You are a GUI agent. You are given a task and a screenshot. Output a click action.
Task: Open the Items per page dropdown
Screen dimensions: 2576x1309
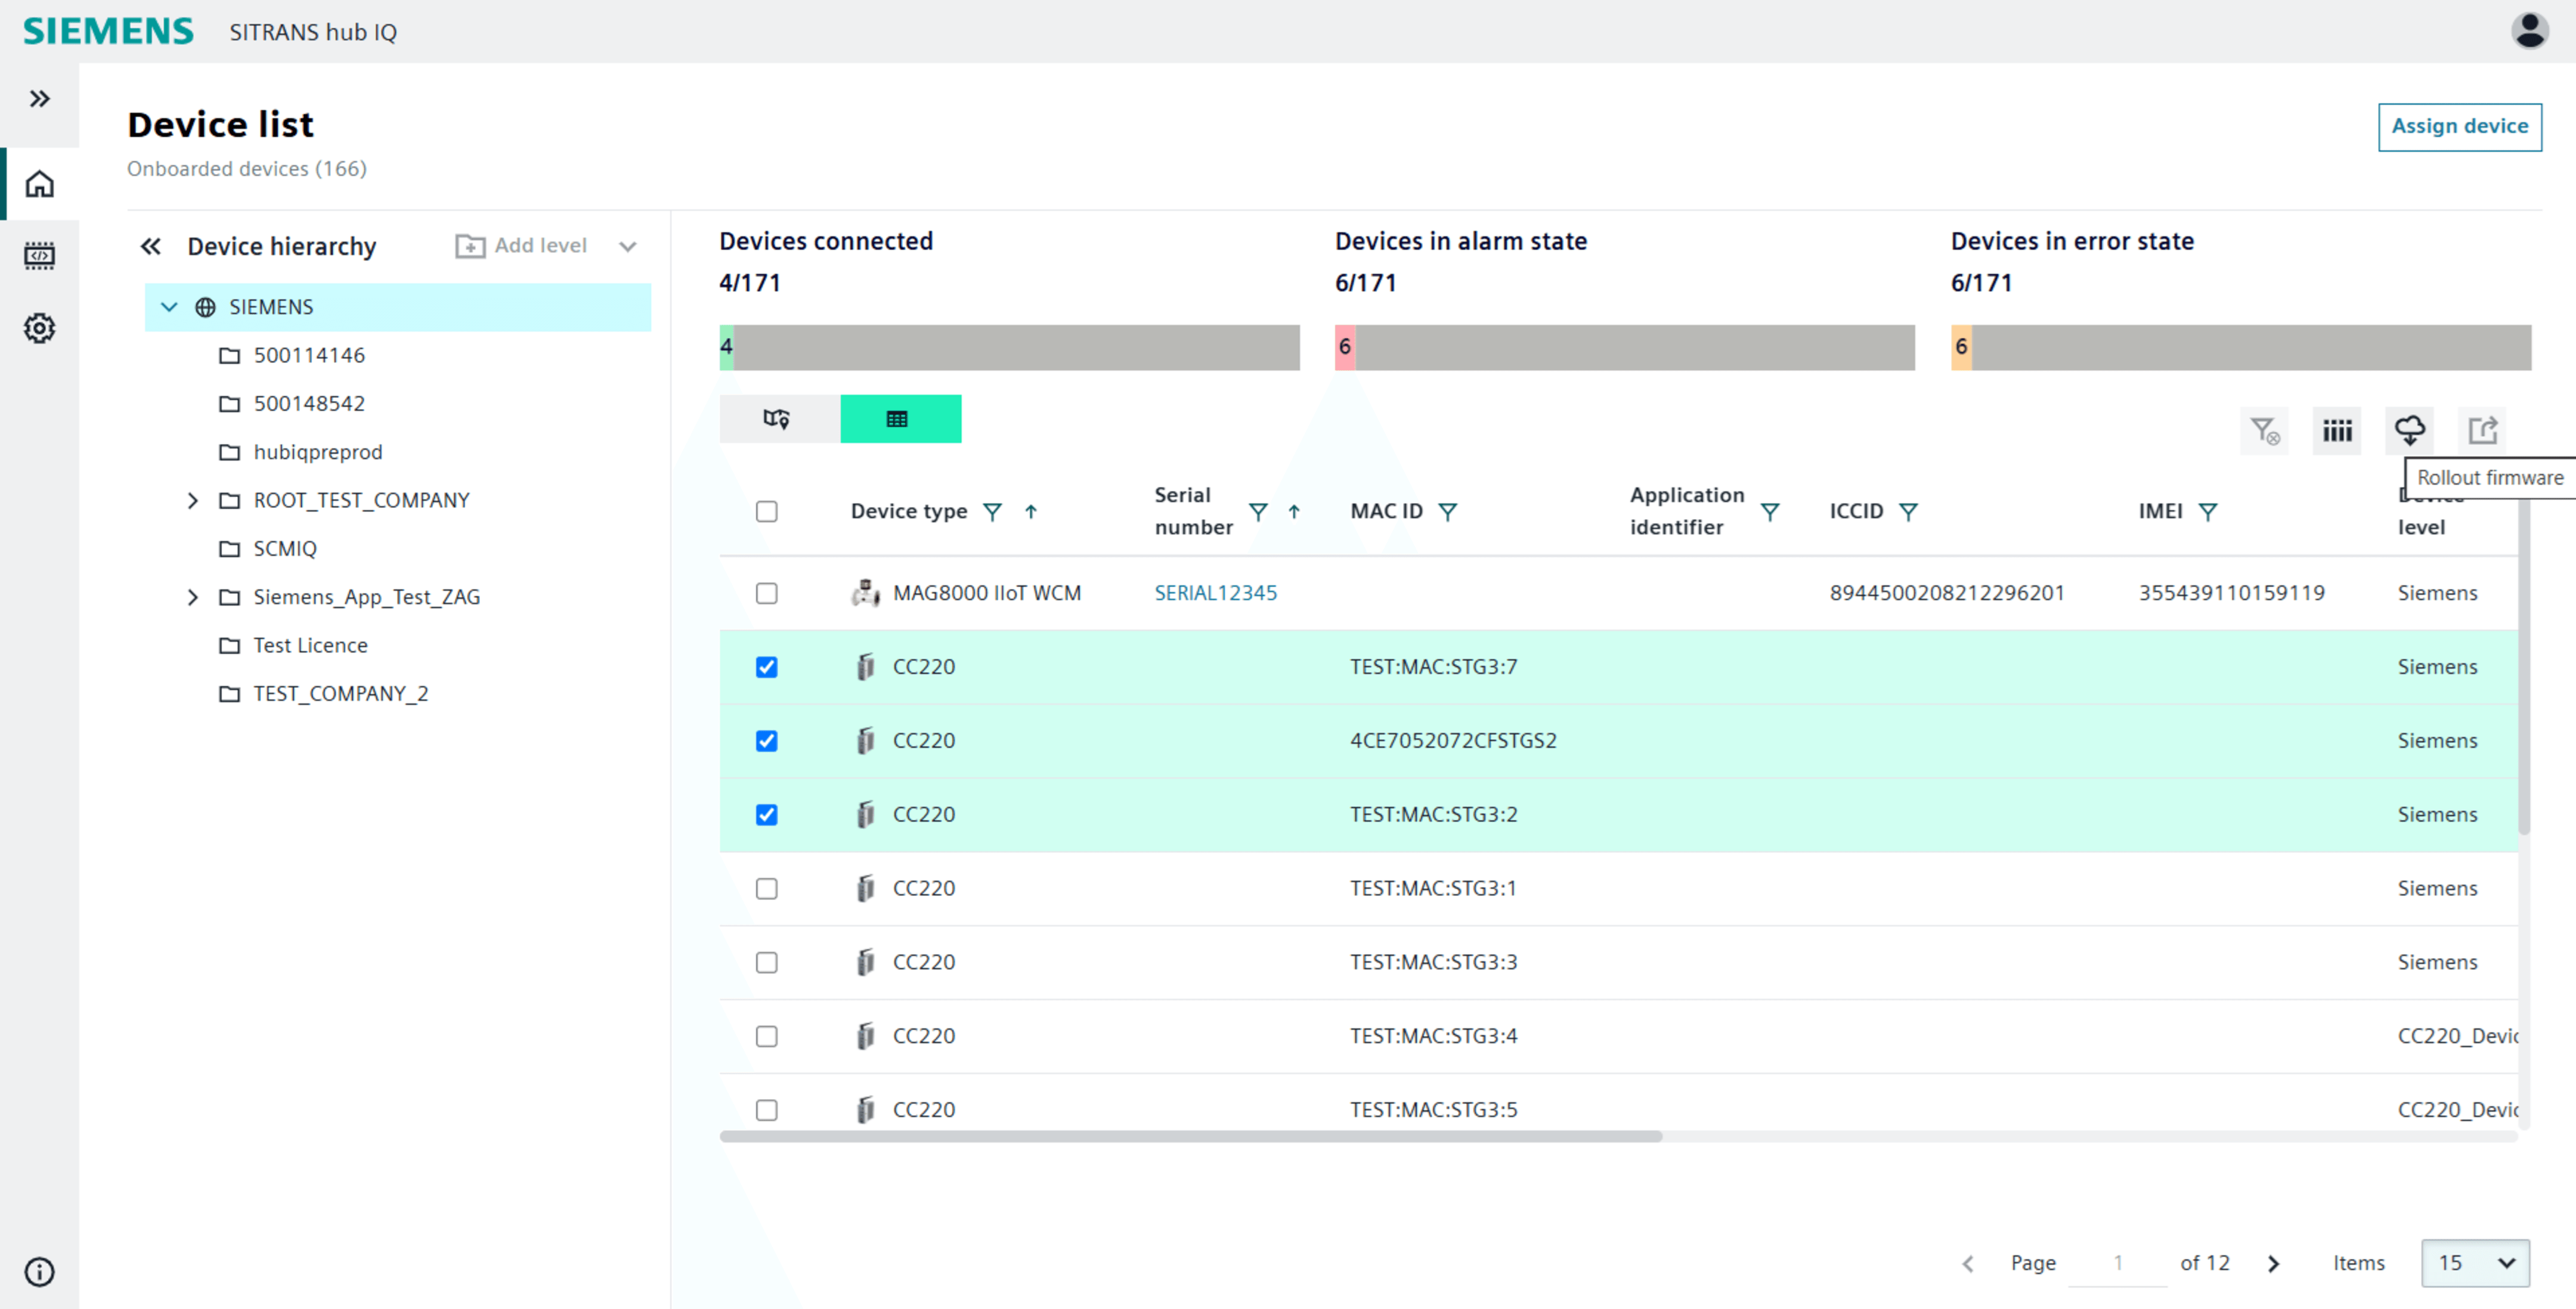pos(2475,1263)
